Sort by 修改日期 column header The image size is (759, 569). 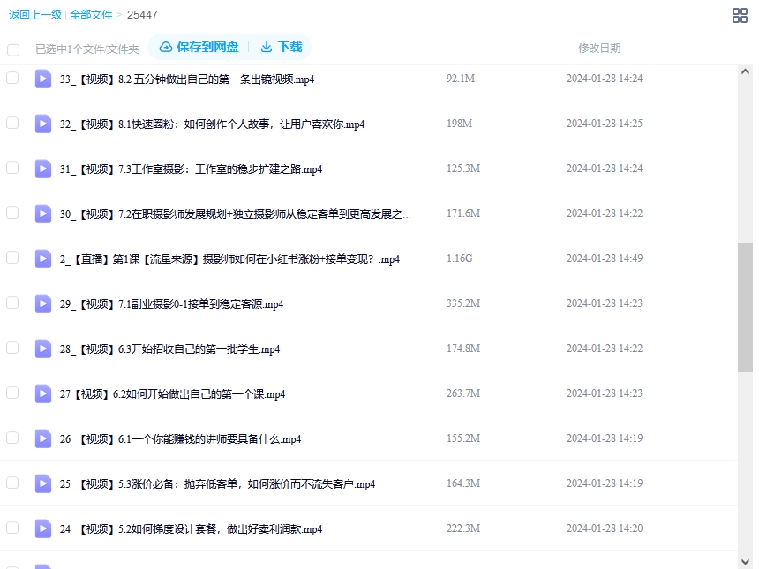pyautogui.click(x=598, y=48)
